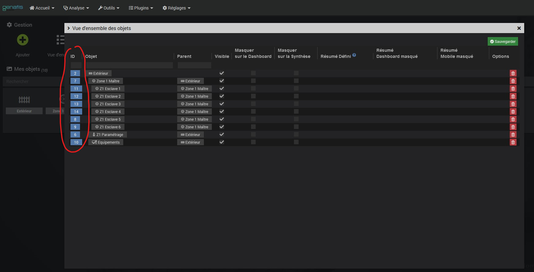Click the Z1 Esclave 5 object label
The width and height of the screenshot is (534, 272).
[x=108, y=119]
